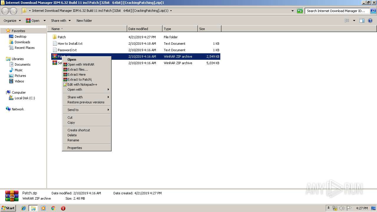Click the Back navigation arrow button
This screenshot has height=212, width=377.
[x=5, y=11]
